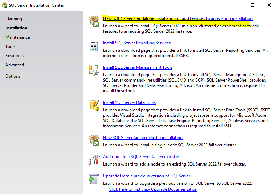Screen dimensions: 276x194
Task: Open the Planning section
Action: click(14, 19)
